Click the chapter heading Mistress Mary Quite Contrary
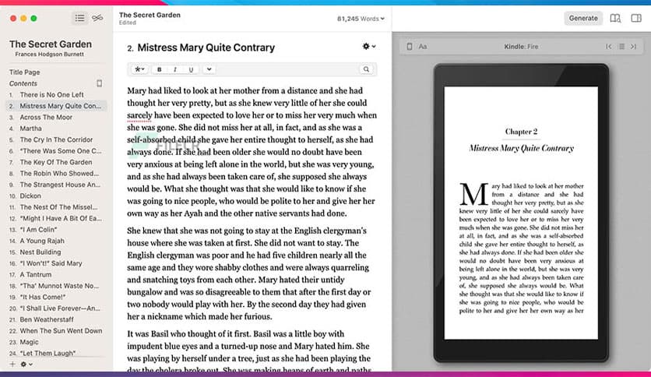 pos(206,48)
